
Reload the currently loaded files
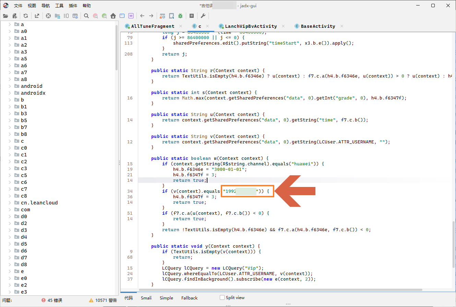[25, 15]
